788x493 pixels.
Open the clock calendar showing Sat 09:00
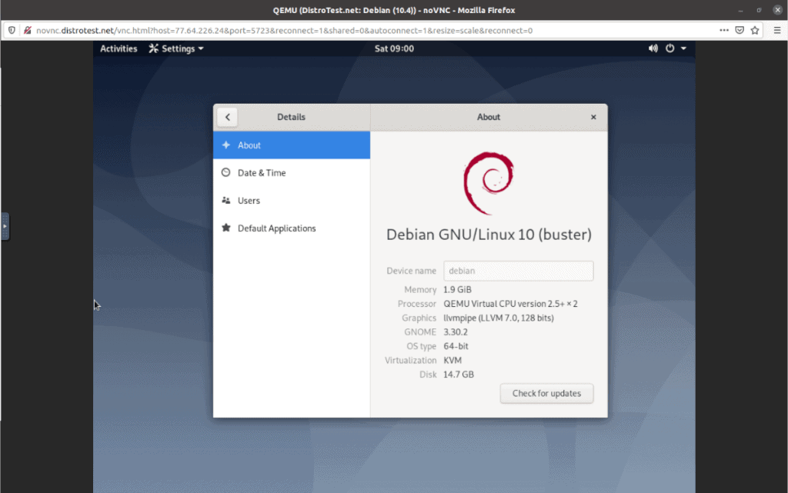[x=394, y=48]
